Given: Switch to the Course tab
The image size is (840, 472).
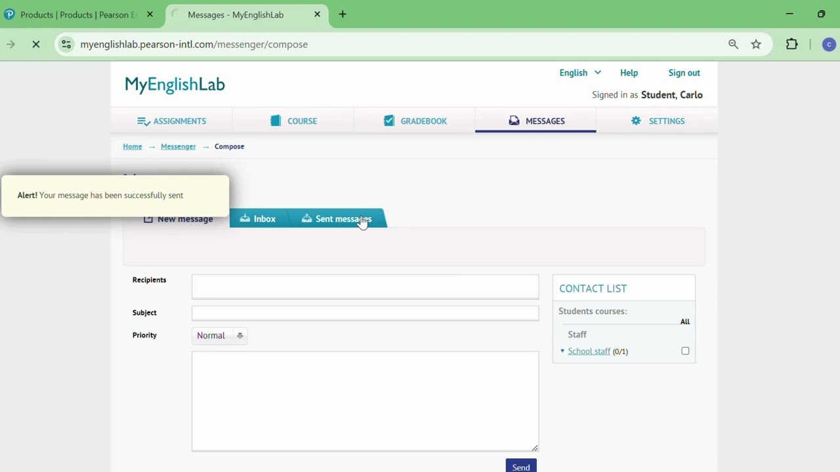Looking at the screenshot, I should tap(293, 121).
